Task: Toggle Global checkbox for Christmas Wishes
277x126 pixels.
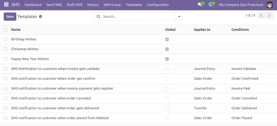Action: click(167, 49)
